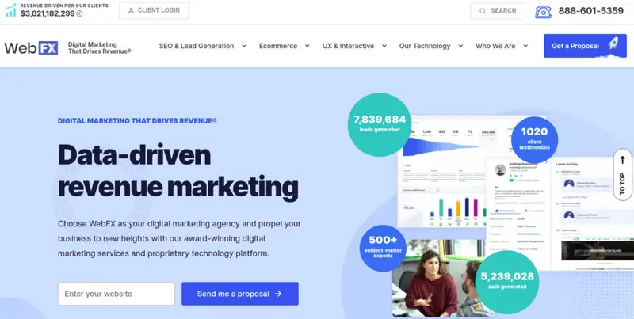Open the Who We Are menu
Viewport: 634px width, 319px height.
[x=502, y=46]
